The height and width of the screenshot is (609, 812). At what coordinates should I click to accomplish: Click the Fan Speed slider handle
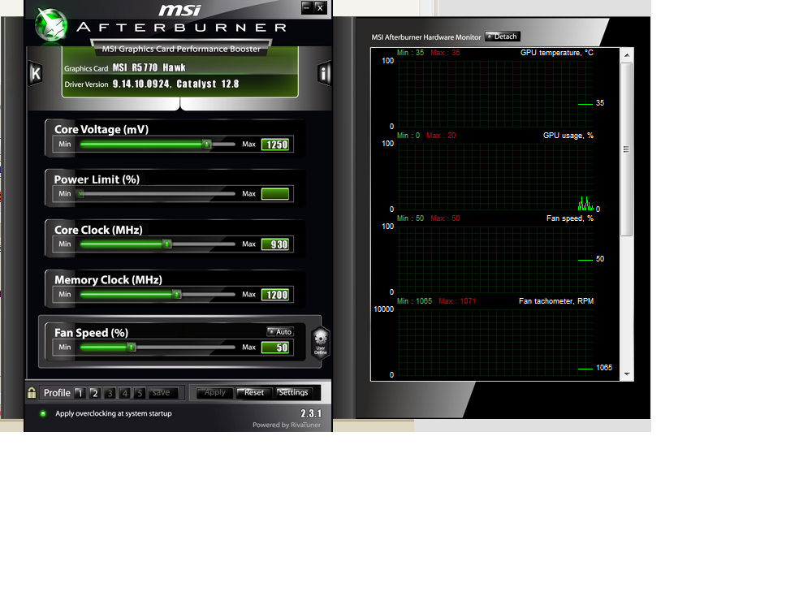132,347
